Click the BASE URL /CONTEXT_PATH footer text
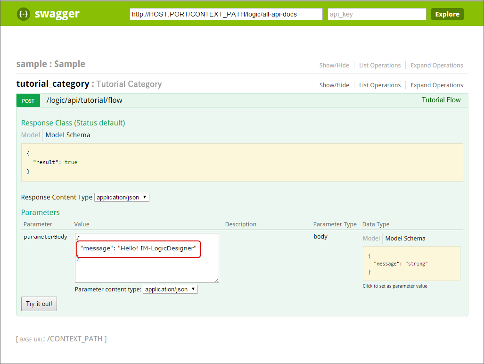The width and height of the screenshot is (484, 364). point(61,339)
